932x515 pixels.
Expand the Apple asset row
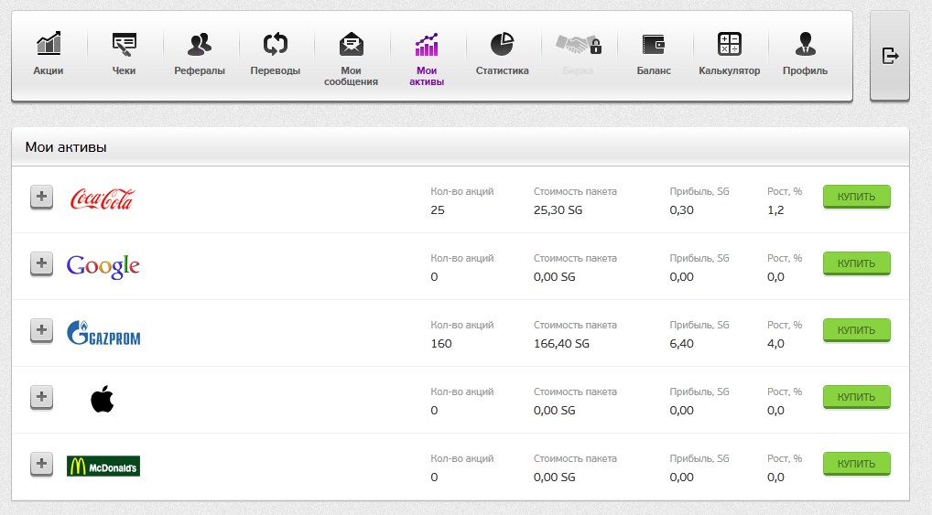pyautogui.click(x=41, y=397)
